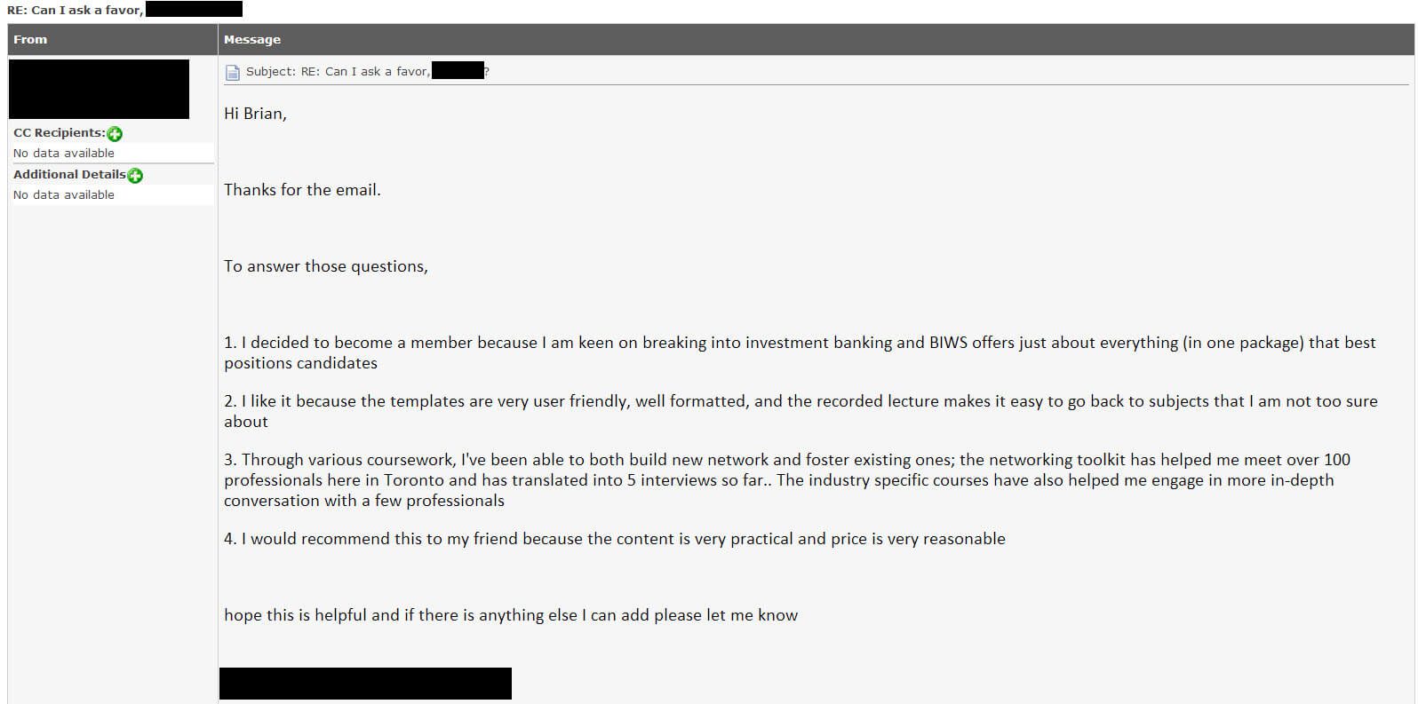Select the Hi Brian greeting text

pos(255,113)
